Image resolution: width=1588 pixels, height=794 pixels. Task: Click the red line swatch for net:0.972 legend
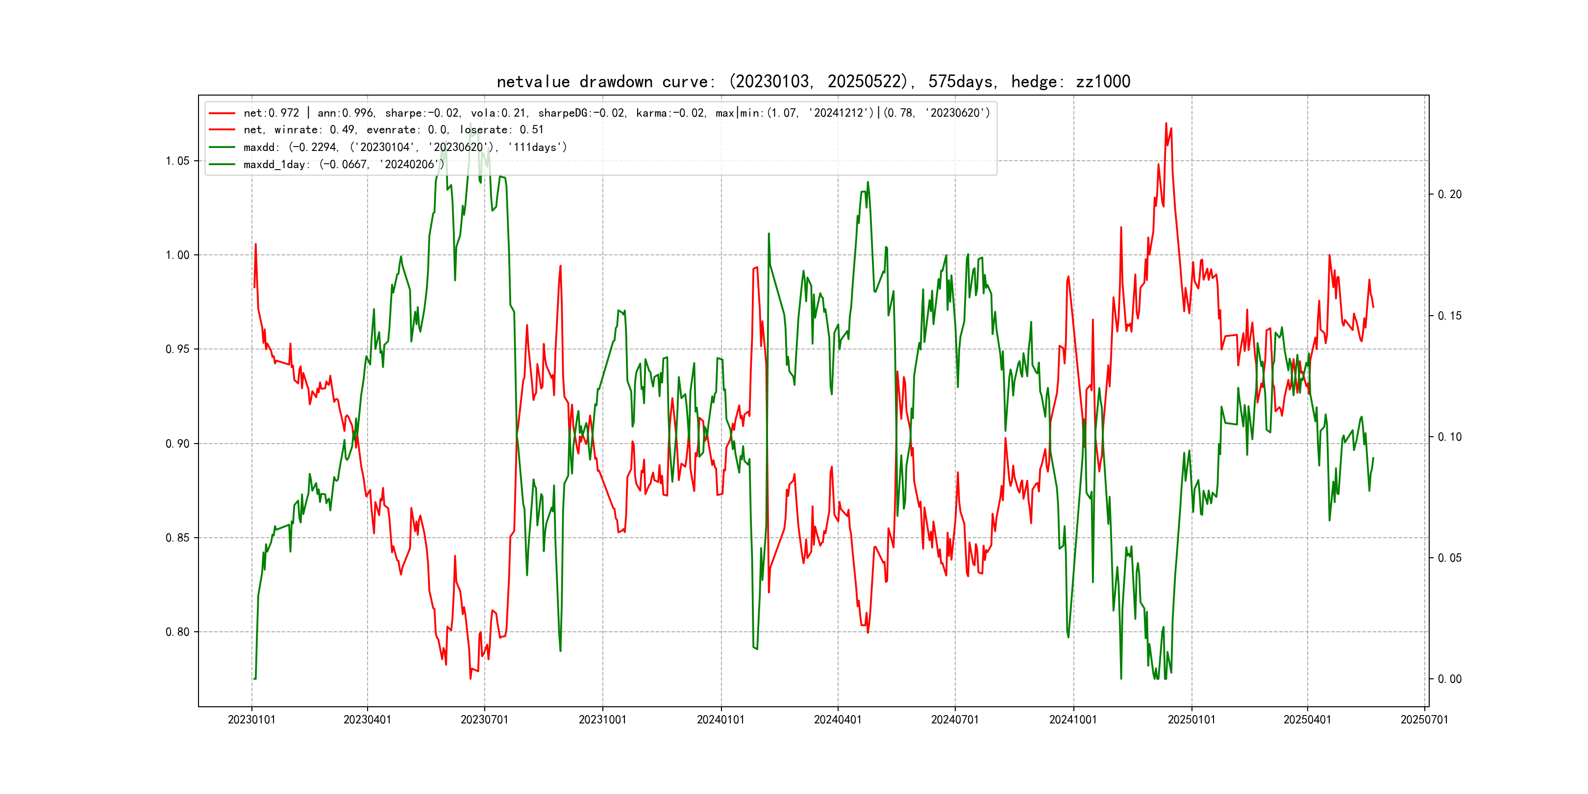click(x=222, y=113)
